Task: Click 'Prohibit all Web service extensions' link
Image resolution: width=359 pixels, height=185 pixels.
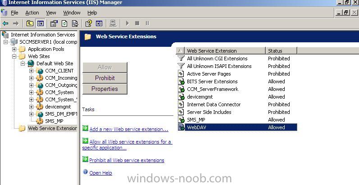Action: pos(127,160)
